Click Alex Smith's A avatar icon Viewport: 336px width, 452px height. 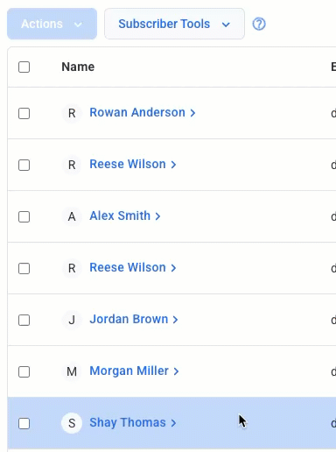coord(72,216)
